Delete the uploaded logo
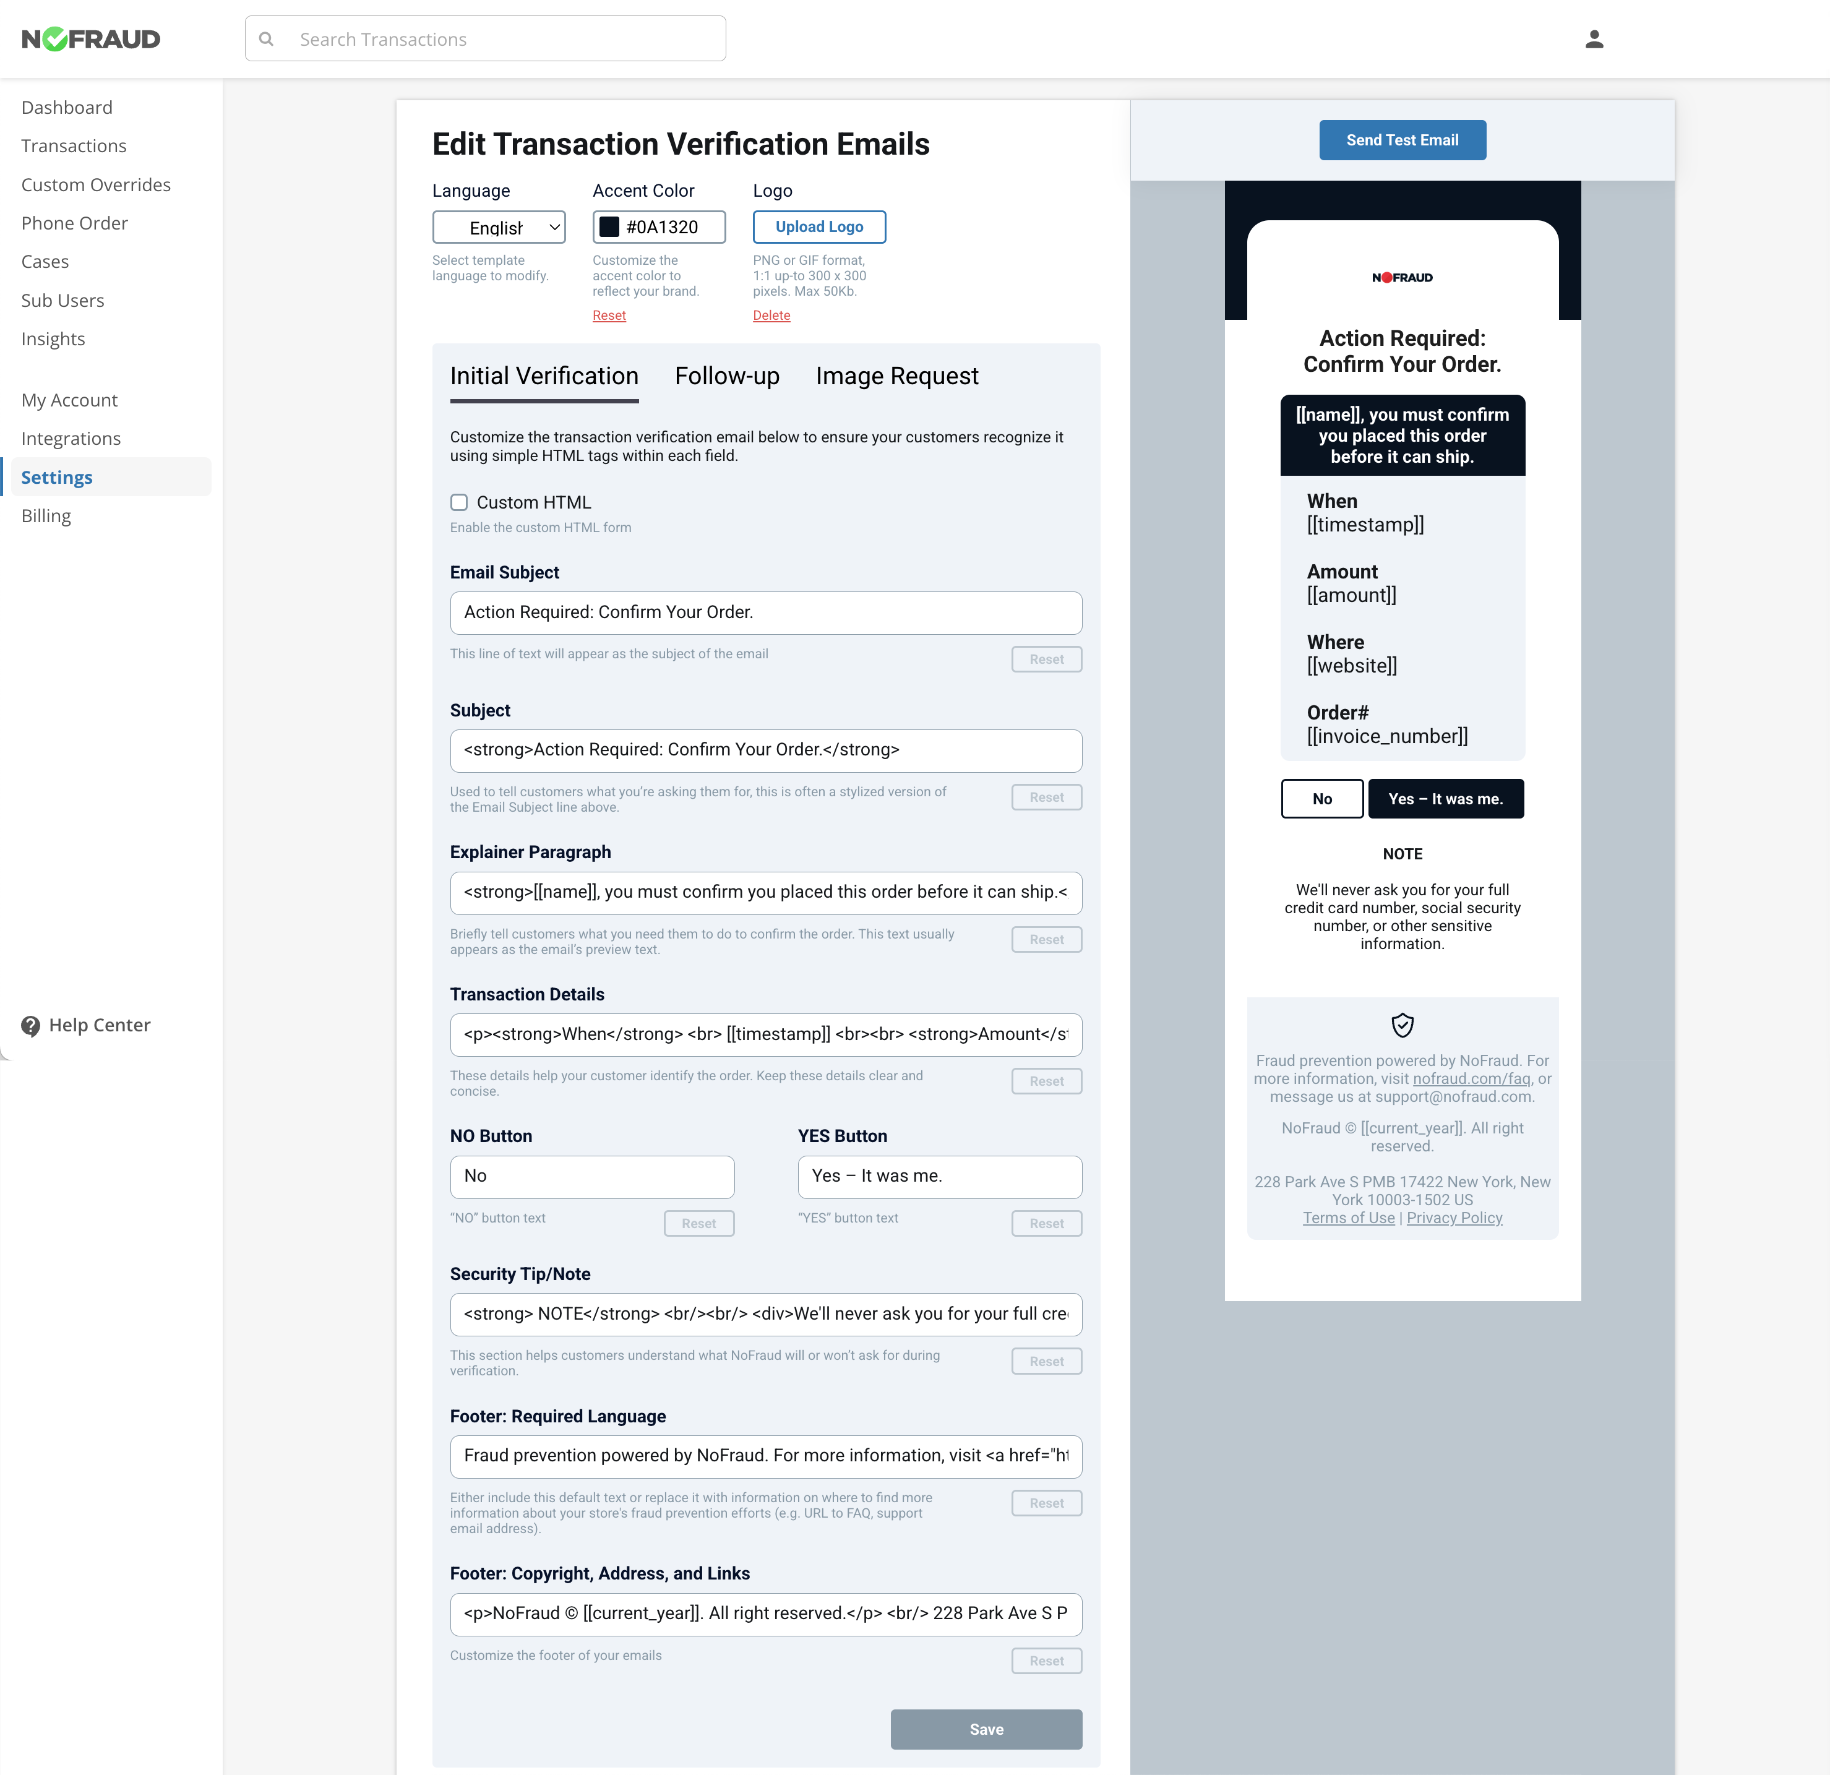Screen dimensions: 1830x1775 [x=770, y=315]
